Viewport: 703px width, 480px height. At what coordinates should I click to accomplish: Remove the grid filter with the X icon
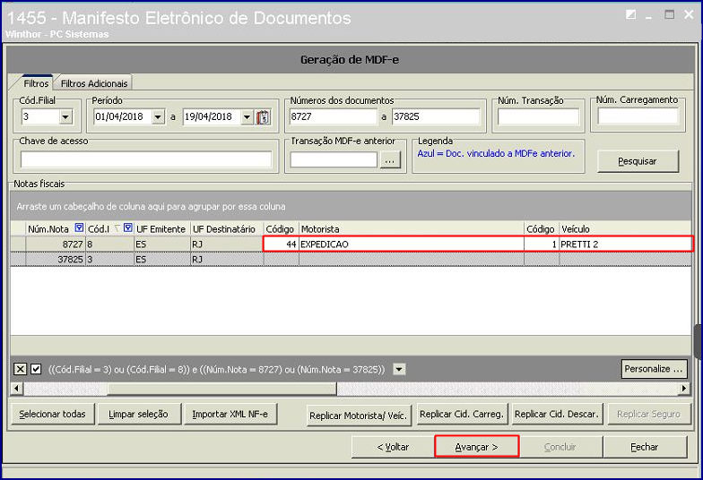tap(20, 369)
